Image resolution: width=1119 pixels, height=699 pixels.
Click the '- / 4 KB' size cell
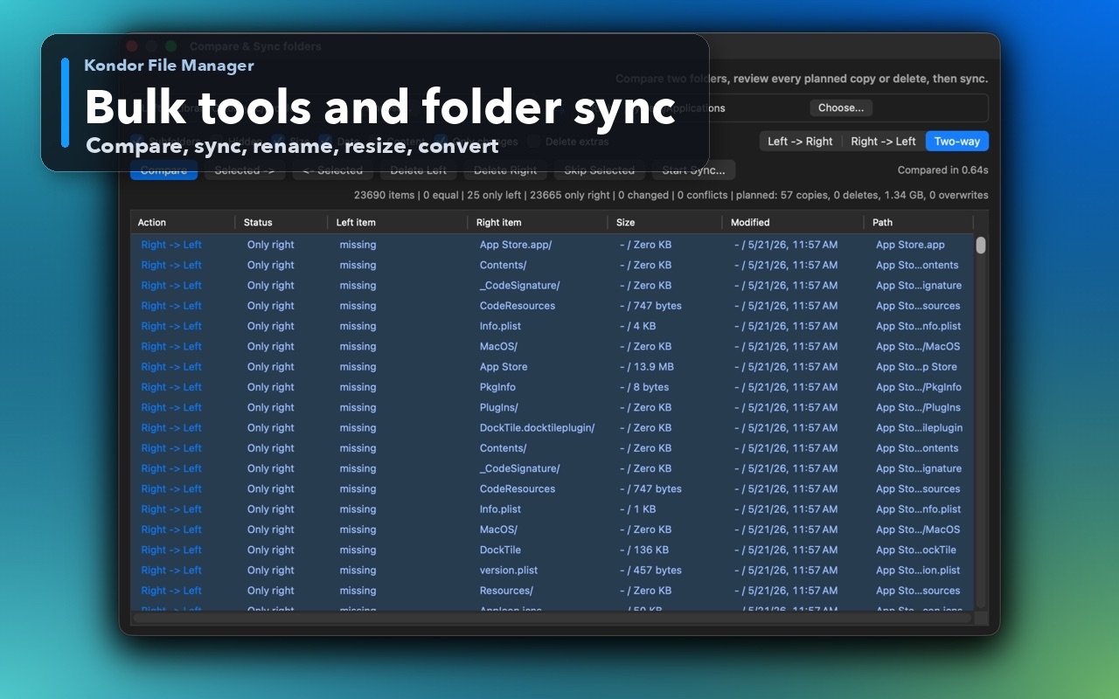(x=638, y=326)
